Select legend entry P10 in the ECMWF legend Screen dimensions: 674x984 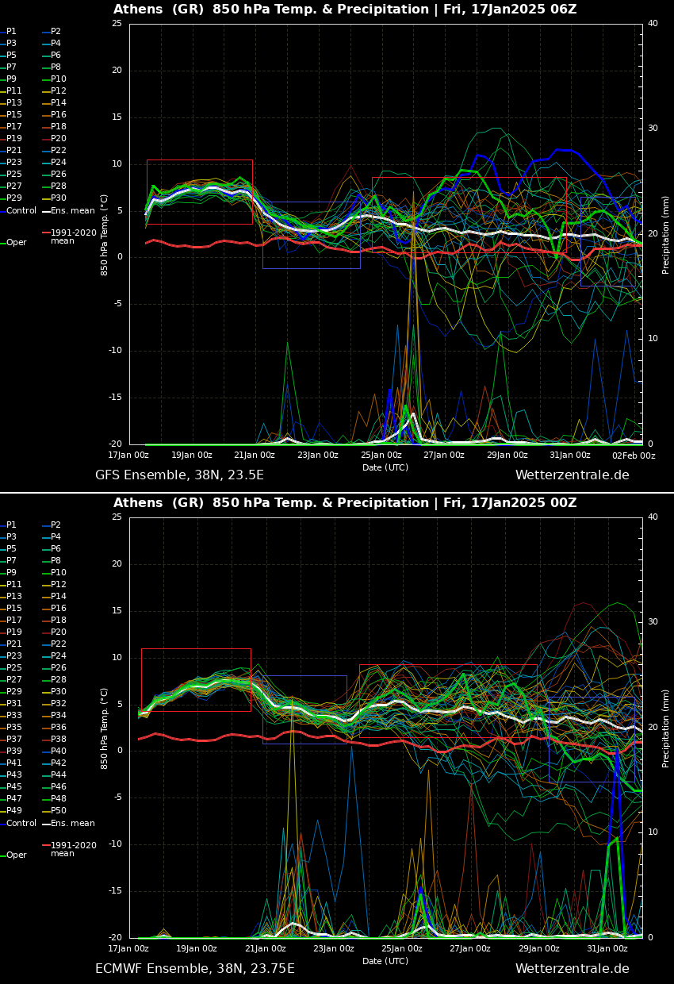[x=56, y=572]
